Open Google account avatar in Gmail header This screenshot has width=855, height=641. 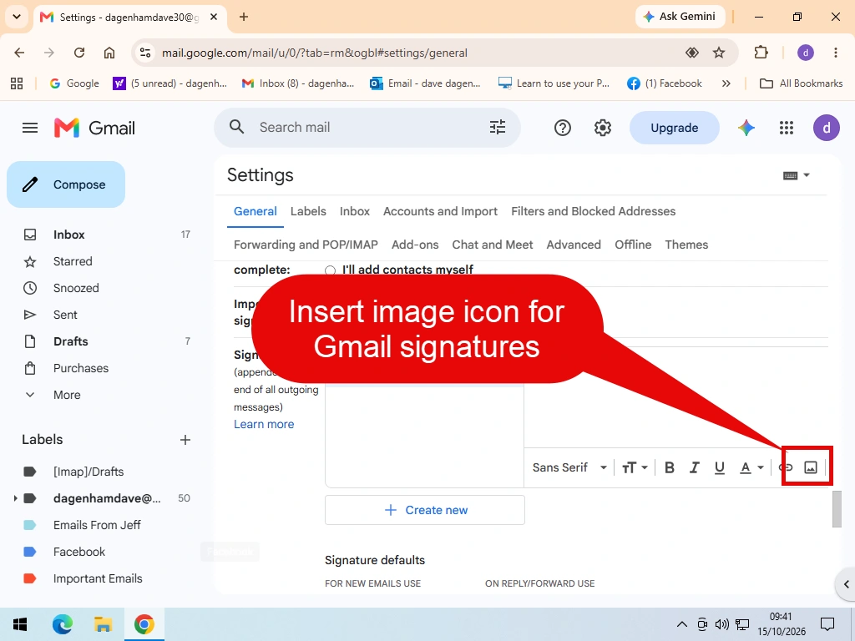click(826, 128)
